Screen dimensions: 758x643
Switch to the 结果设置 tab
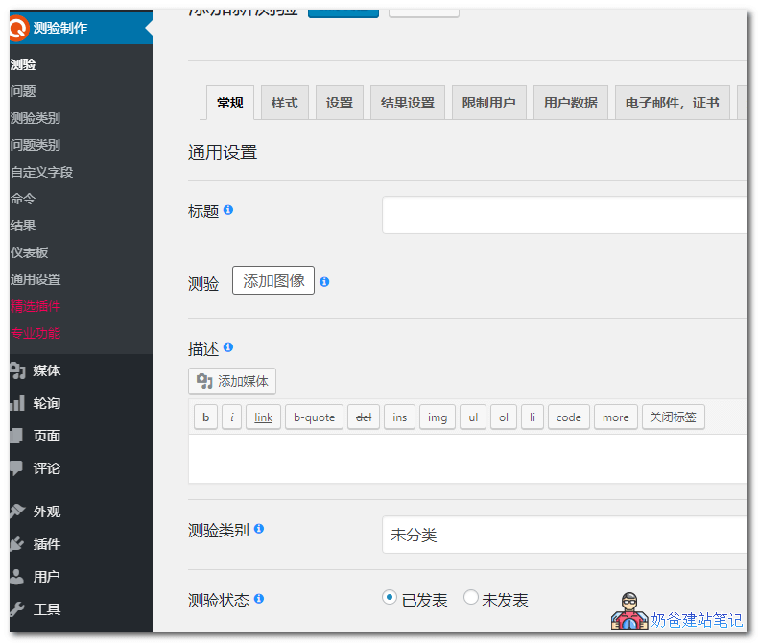[407, 103]
